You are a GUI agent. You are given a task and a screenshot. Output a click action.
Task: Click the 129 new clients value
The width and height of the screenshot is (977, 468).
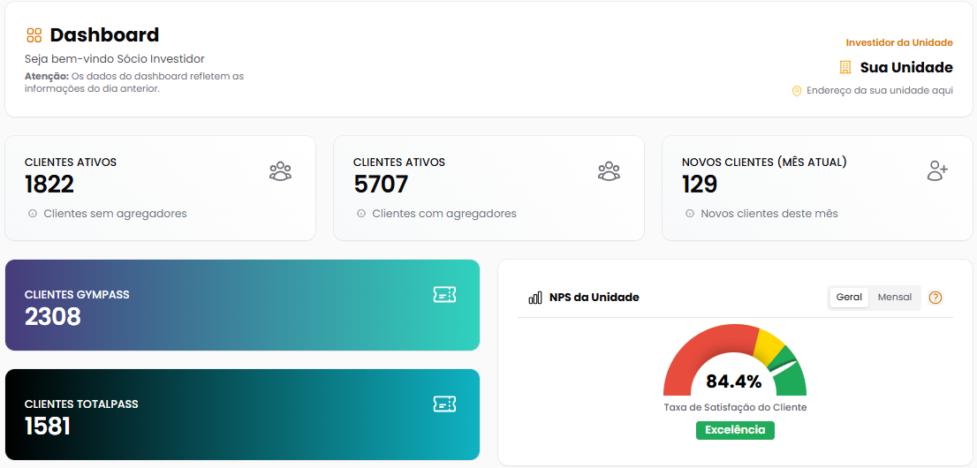pyautogui.click(x=700, y=185)
